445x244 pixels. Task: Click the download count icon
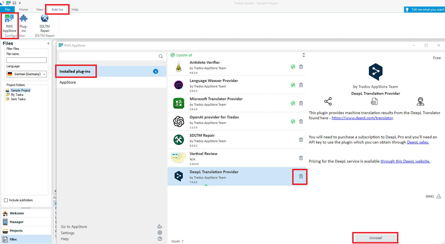[x=439, y=196]
